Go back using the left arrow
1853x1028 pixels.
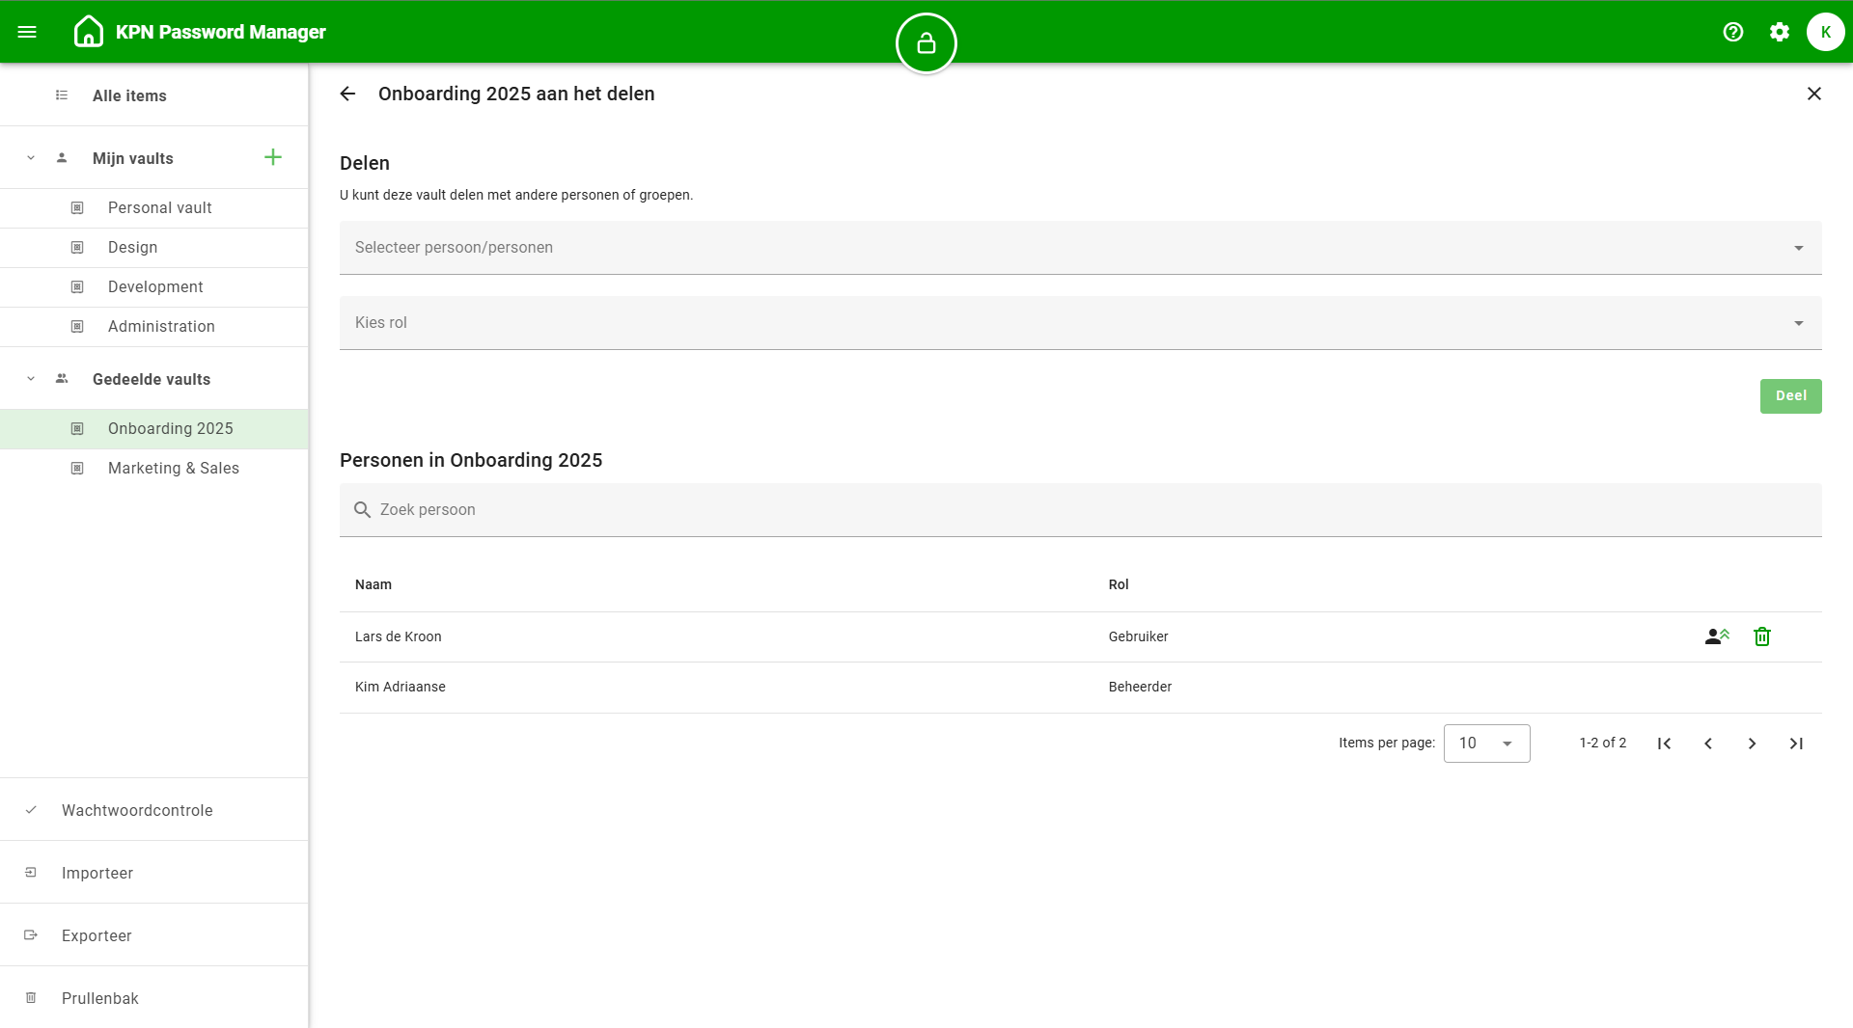pyautogui.click(x=348, y=94)
